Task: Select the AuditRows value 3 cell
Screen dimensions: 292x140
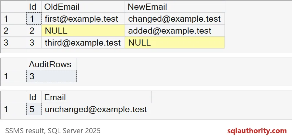Action: click(52, 76)
